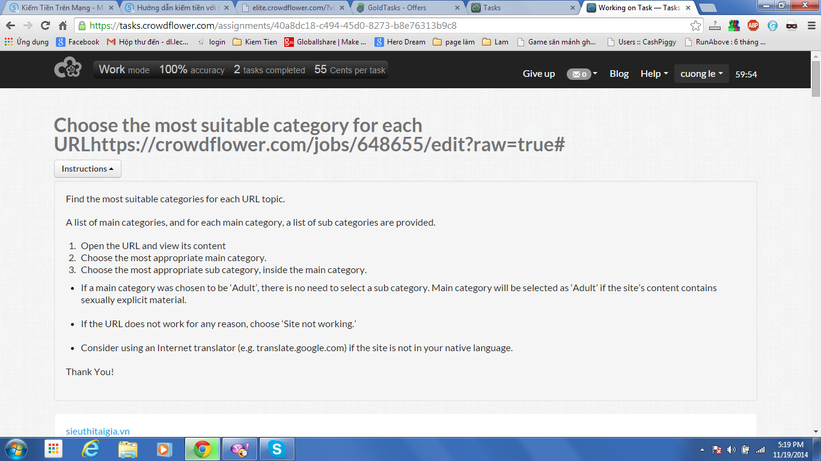Image resolution: width=821 pixels, height=461 pixels.
Task: Open the Hero Dream bookmark
Action: pos(400,42)
